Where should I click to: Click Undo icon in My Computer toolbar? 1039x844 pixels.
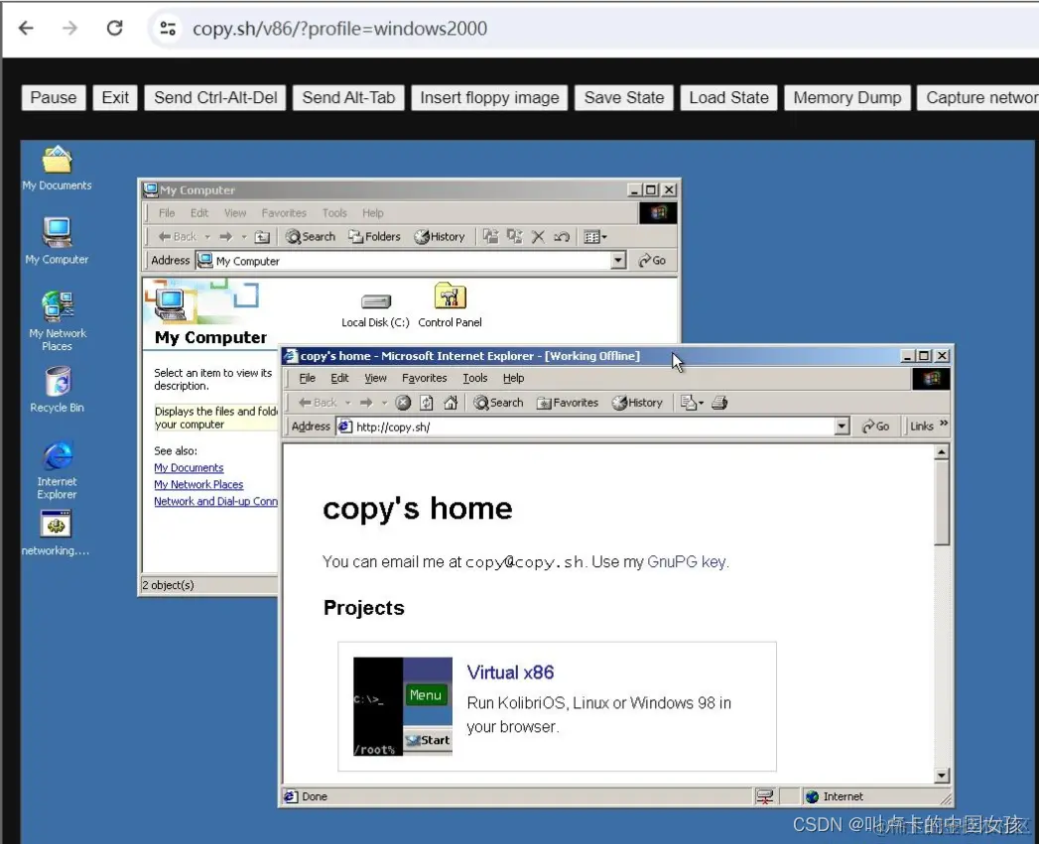tap(562, 236)
